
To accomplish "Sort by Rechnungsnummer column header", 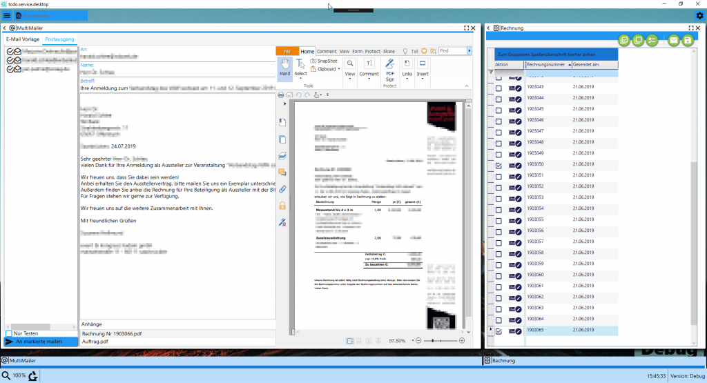I will (x=549, y=64).
